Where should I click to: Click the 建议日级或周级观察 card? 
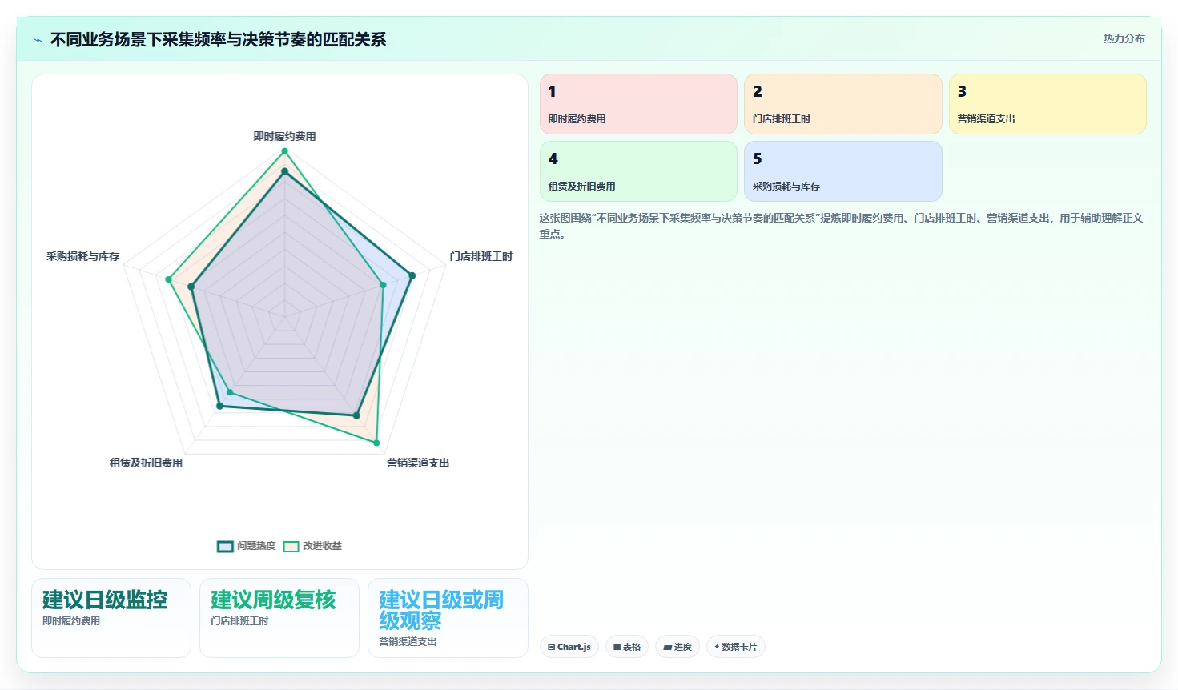[x=448, y=618]
